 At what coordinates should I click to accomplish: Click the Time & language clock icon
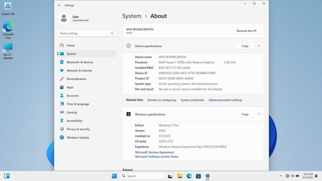(x=62, y=104)
